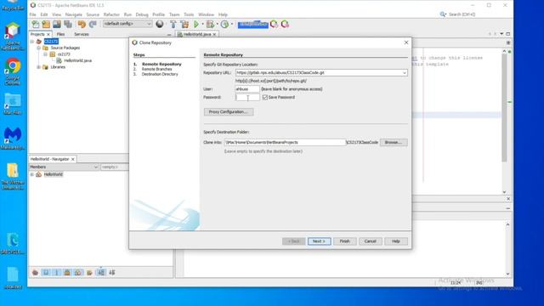Click the Finish button

click(x=345, y=241)
